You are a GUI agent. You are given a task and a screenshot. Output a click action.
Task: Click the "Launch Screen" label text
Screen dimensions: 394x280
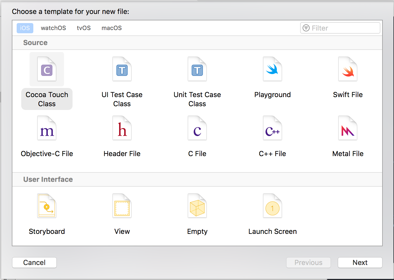click(273, 231)
